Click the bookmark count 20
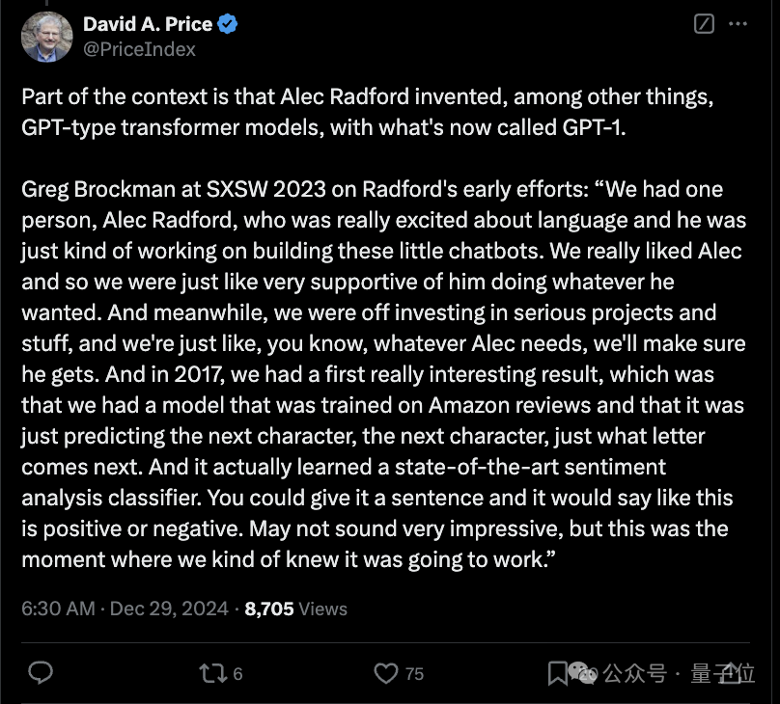This screenshot has height=704, width=780. point(588,674)
